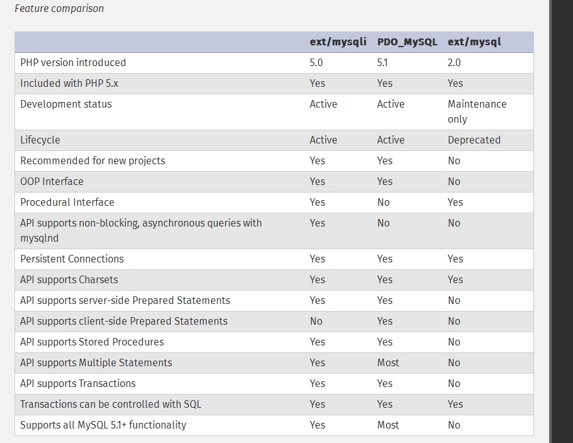Click the value 5.0 for ext/mysqli
Viewport: 573px width, 443px height.
tap(316, 63)
